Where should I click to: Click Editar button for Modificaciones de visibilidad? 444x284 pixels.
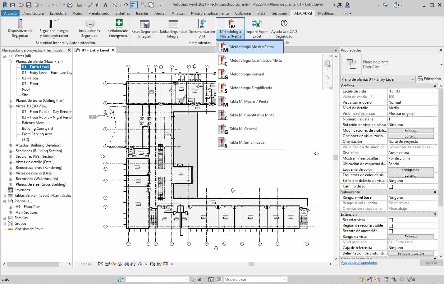(411, 131)
